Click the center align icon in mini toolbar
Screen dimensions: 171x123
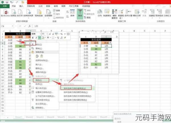tap(40, 38)
